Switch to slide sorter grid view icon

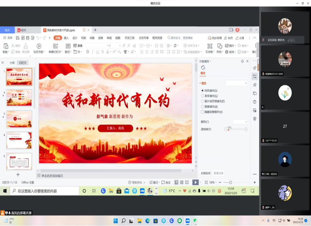pos(182,182)
